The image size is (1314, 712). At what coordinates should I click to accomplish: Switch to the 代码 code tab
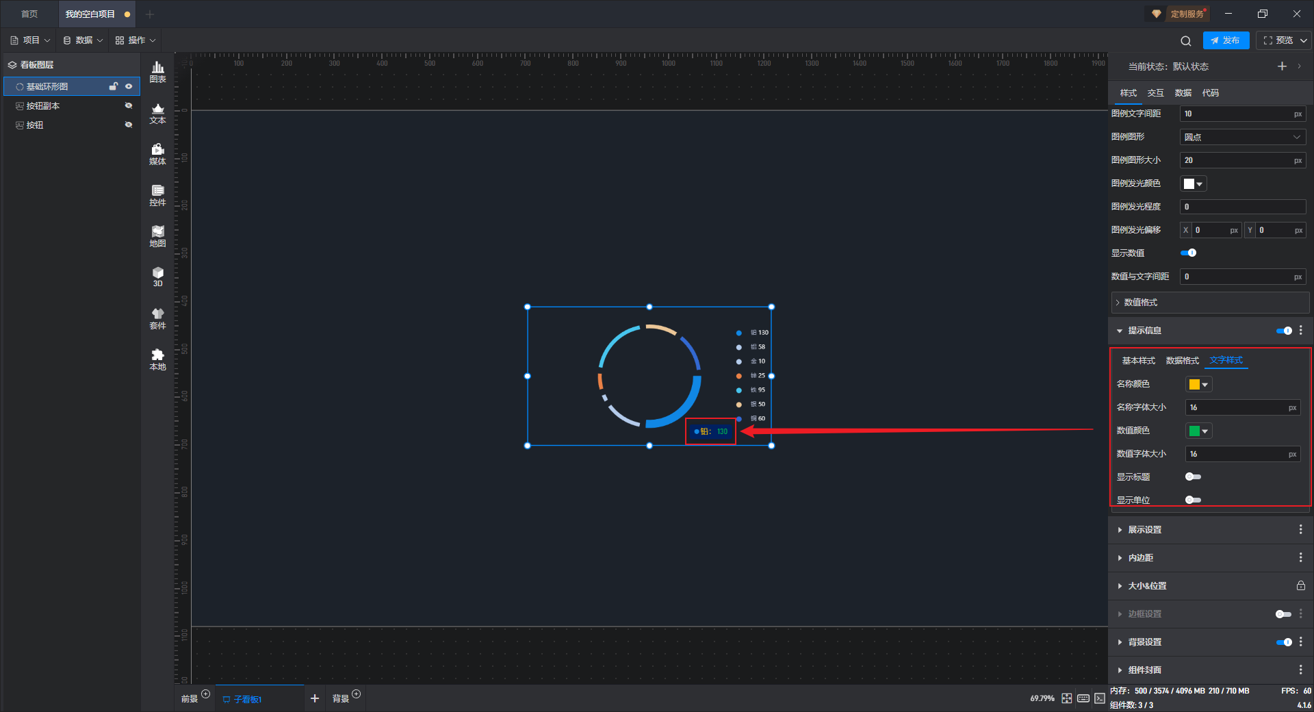[x=1211, y=93]
